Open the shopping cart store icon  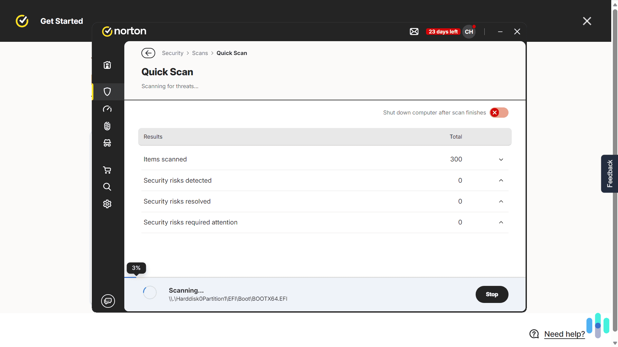click(x=107, y=170)
